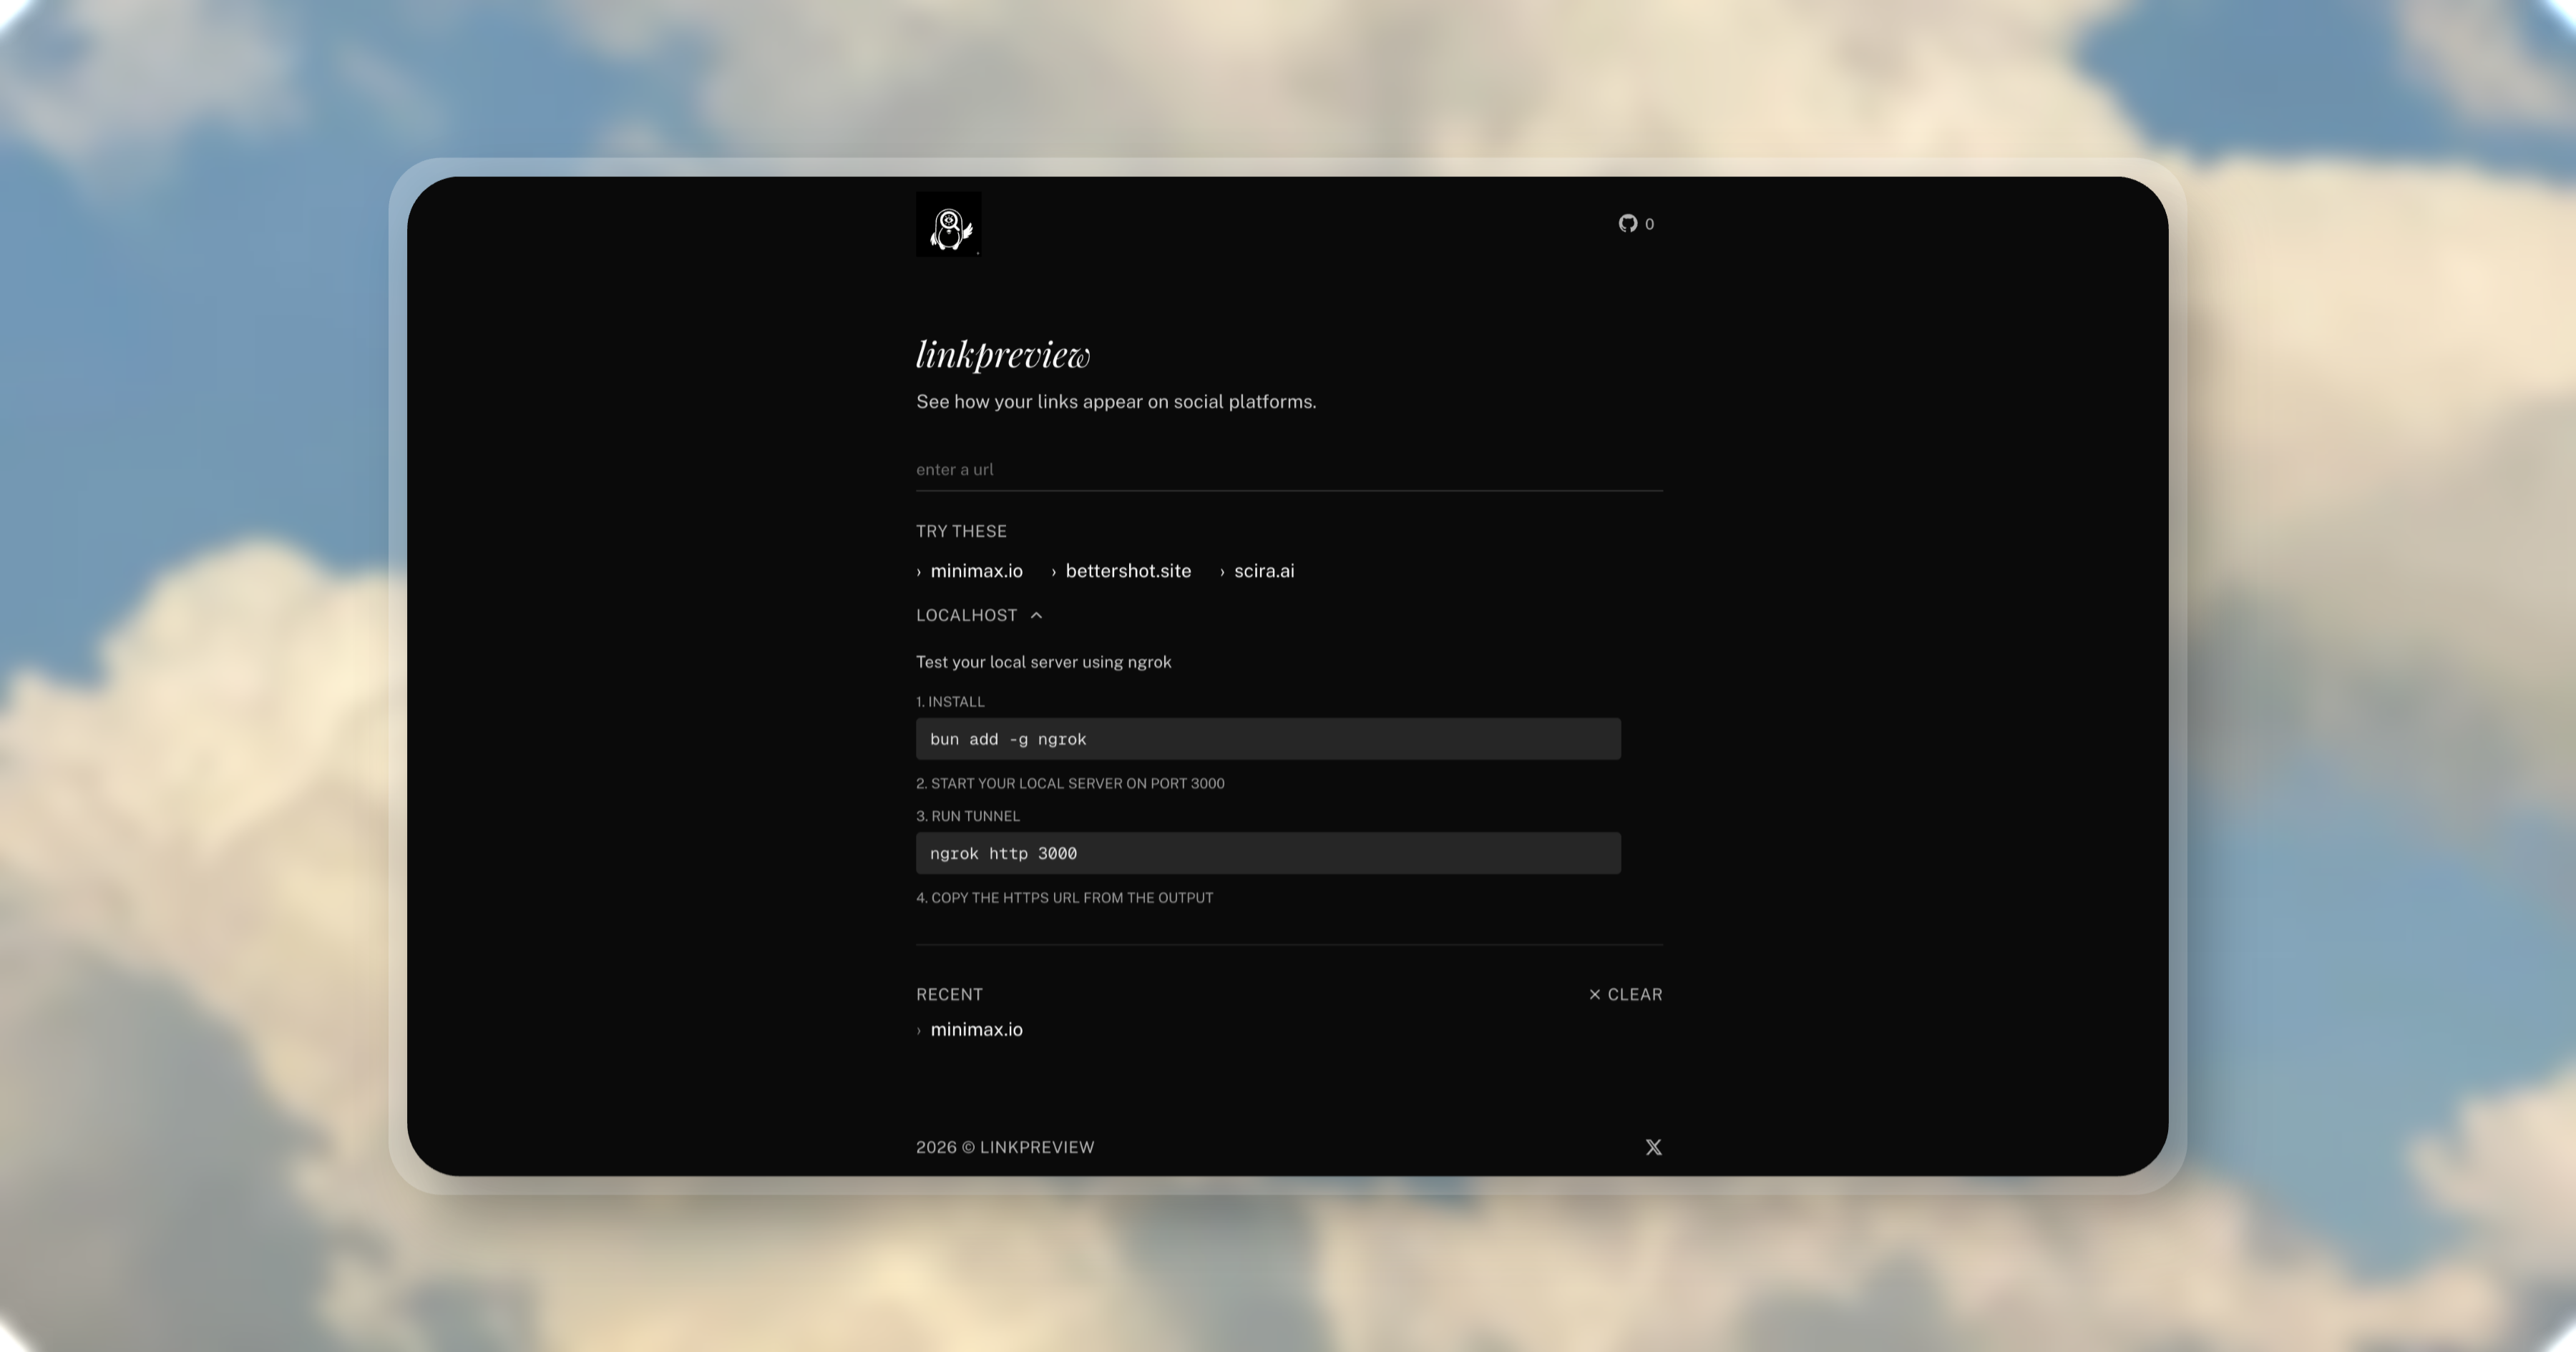
Task: Open the GitHub star count link
Action: point(1636,224)
